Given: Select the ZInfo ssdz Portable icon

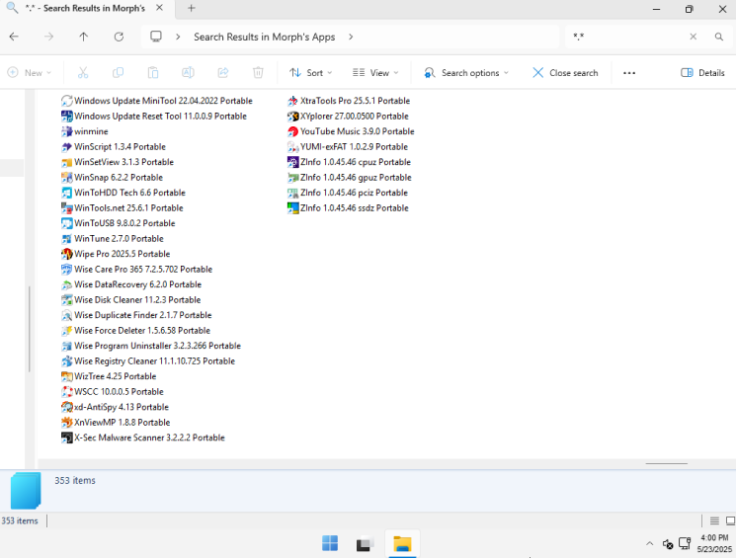Looking at the screenshot, I should tap(292, 208).
